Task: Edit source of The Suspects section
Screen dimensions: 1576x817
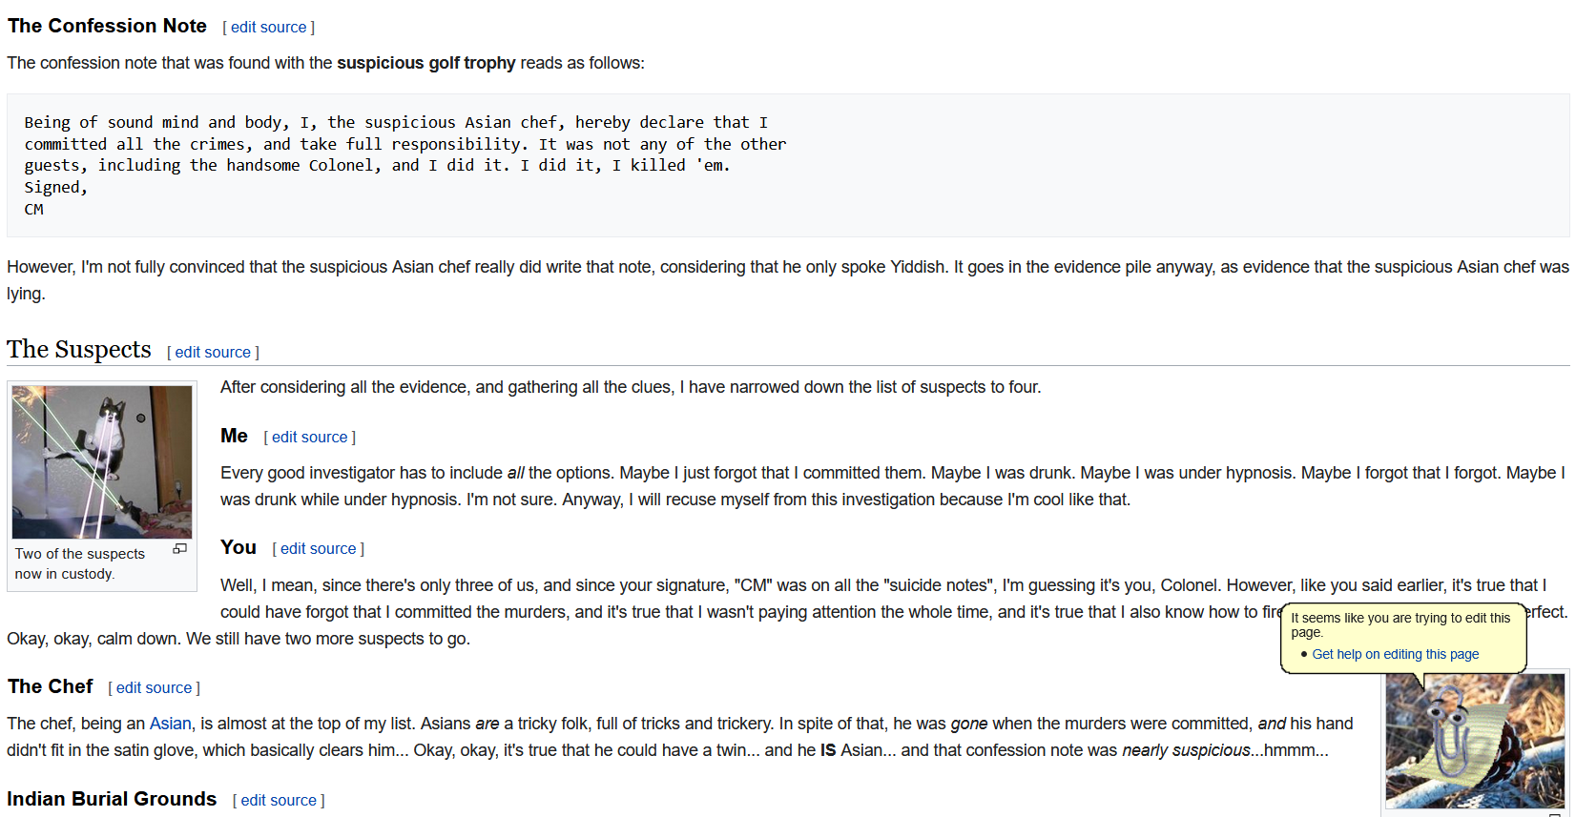Action: 213,353
